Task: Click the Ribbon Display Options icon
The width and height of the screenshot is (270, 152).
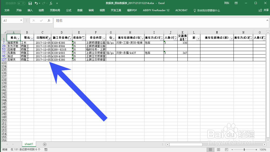Action: pyautogui.click(x=236, y=3)
